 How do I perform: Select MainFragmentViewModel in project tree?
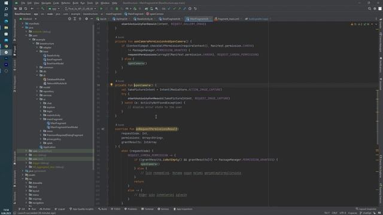pos(64,127)
